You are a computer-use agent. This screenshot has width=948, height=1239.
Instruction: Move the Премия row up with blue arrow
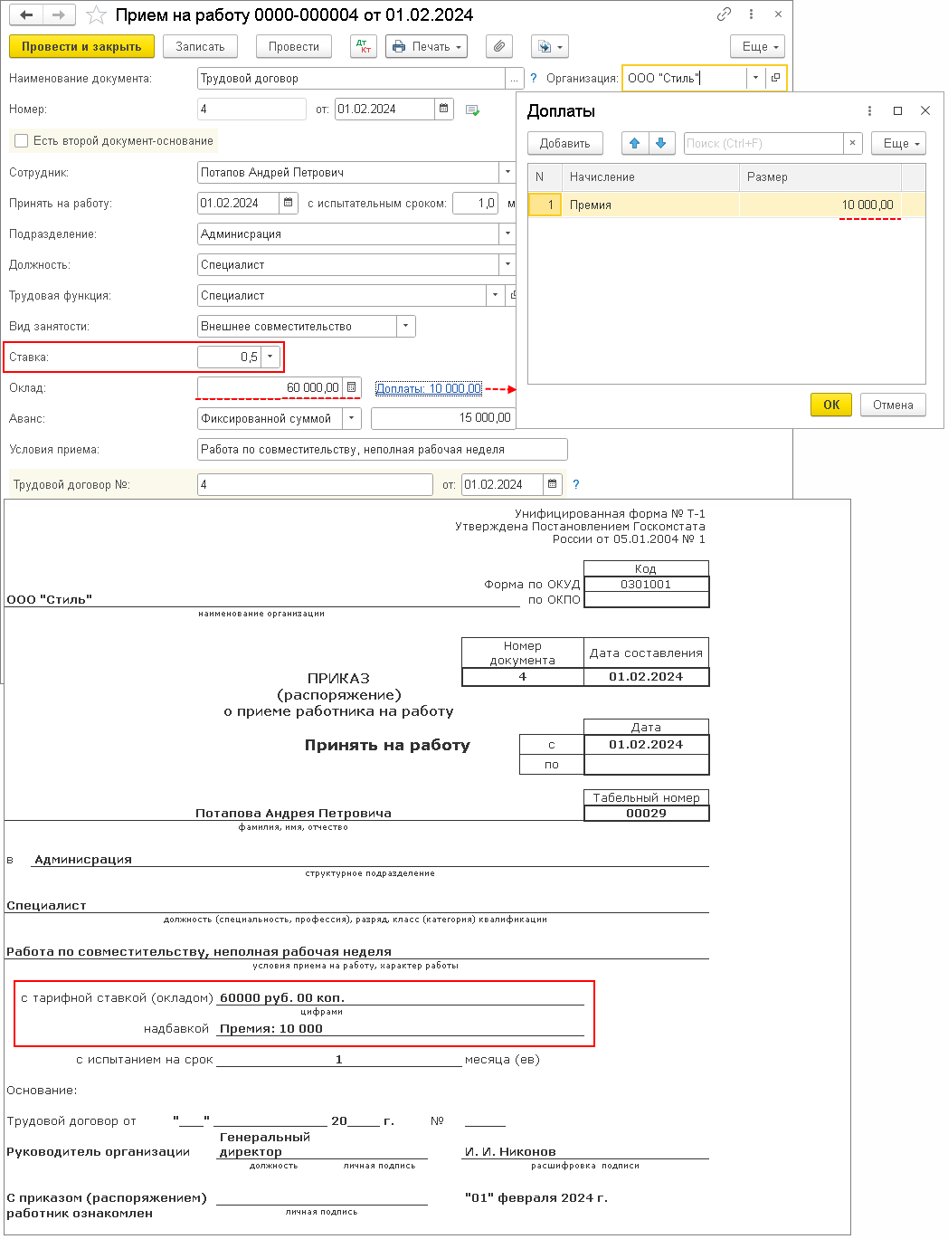click(634, 143)
